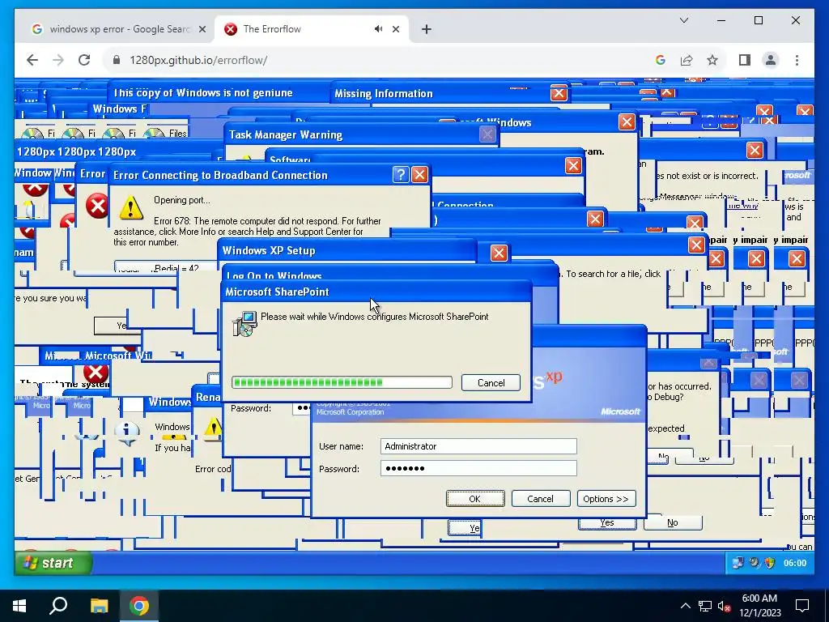This screenshot has width=829, height=622.
Task: Click the Chrome forward arrow
Action: click(x=58, y=60)
